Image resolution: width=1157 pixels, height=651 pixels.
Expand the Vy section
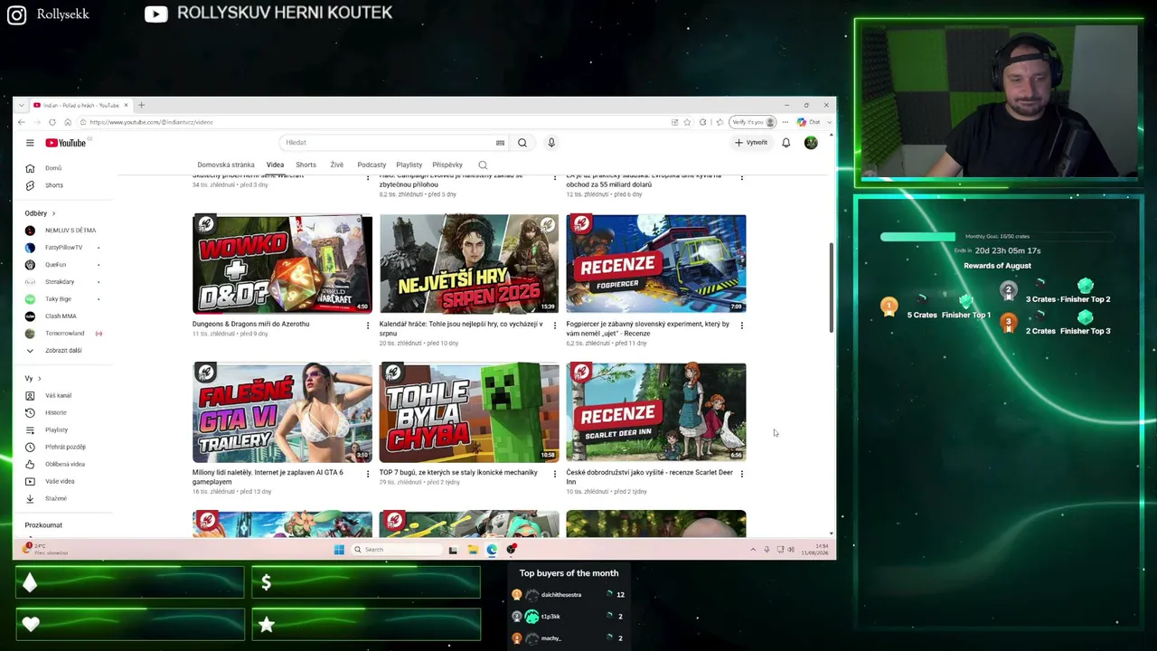click(33, 378)
